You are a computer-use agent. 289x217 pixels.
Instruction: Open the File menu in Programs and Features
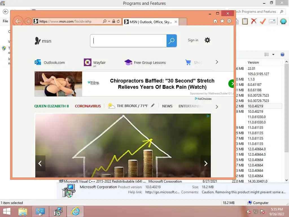point(5,21)
